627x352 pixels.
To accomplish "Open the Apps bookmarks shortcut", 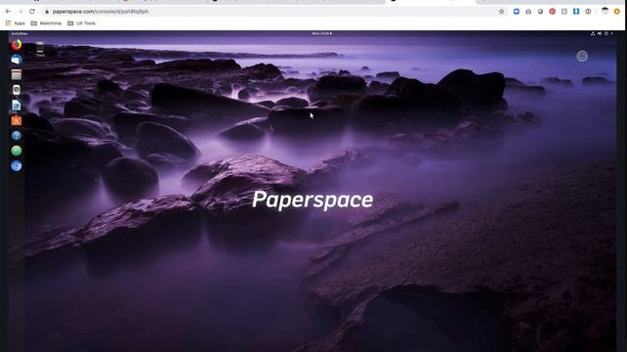I will [16, 23].
